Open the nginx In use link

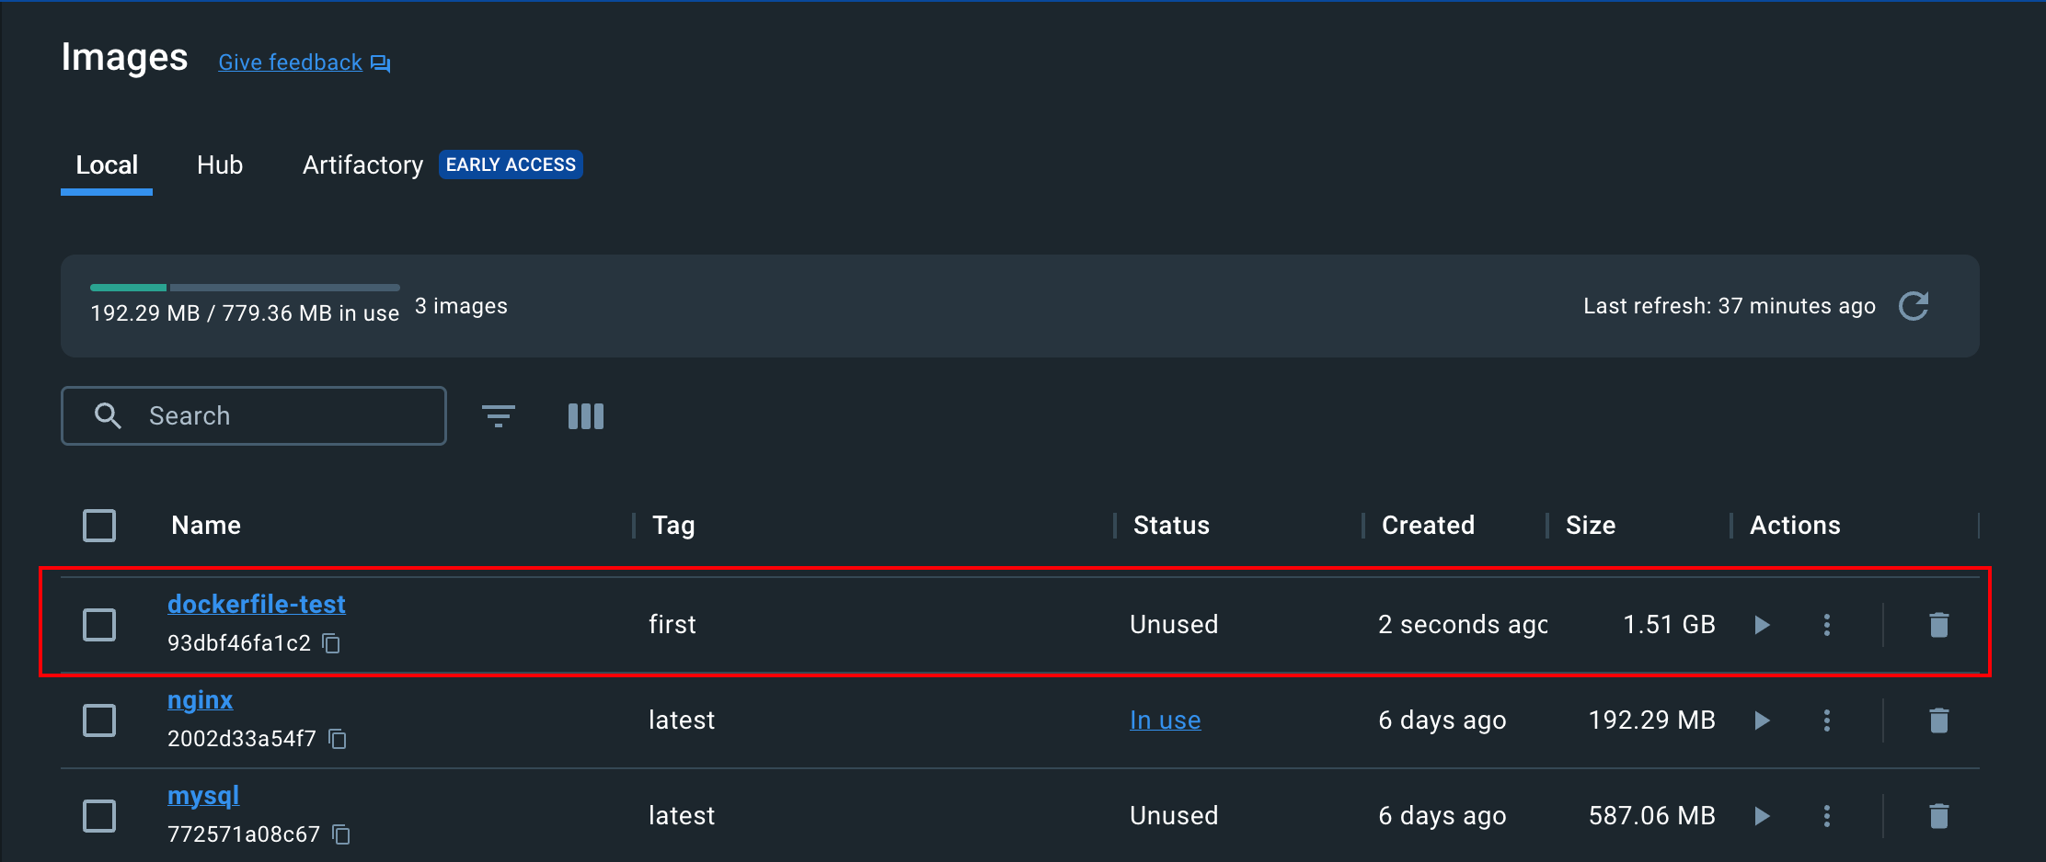click(1165, 720)
